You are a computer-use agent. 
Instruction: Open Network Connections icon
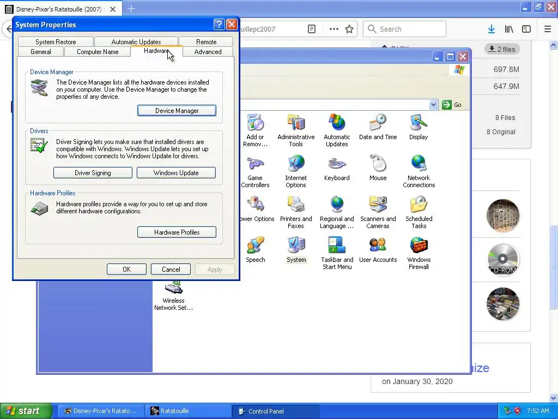click(419, 171)
